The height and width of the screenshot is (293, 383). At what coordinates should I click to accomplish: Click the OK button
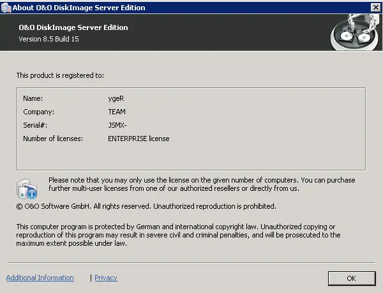(x=352, y=278)
